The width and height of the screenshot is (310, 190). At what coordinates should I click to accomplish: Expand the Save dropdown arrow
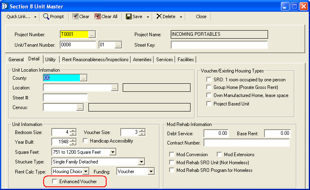click(x=148, y=17)
